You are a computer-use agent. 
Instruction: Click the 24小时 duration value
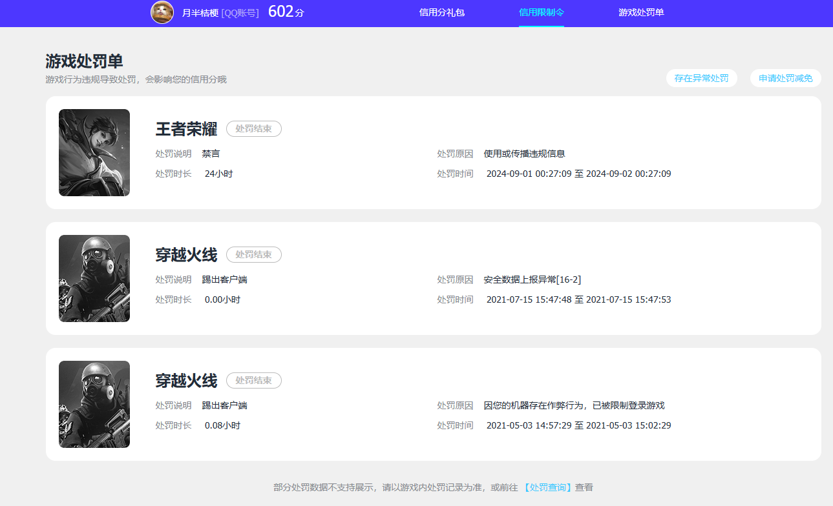218,174
